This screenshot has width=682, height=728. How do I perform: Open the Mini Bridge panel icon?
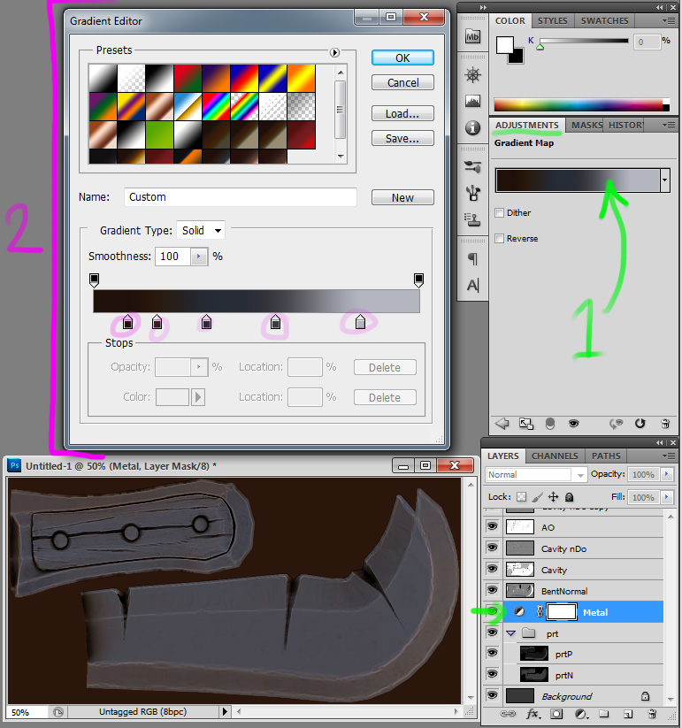coord(472,36)
